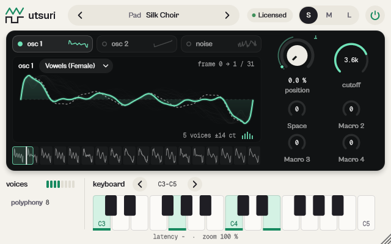Click the latency readout in status bar
The height and width of the screenshot is (244, 391).
pyautogui.click(x=169, y=237)
